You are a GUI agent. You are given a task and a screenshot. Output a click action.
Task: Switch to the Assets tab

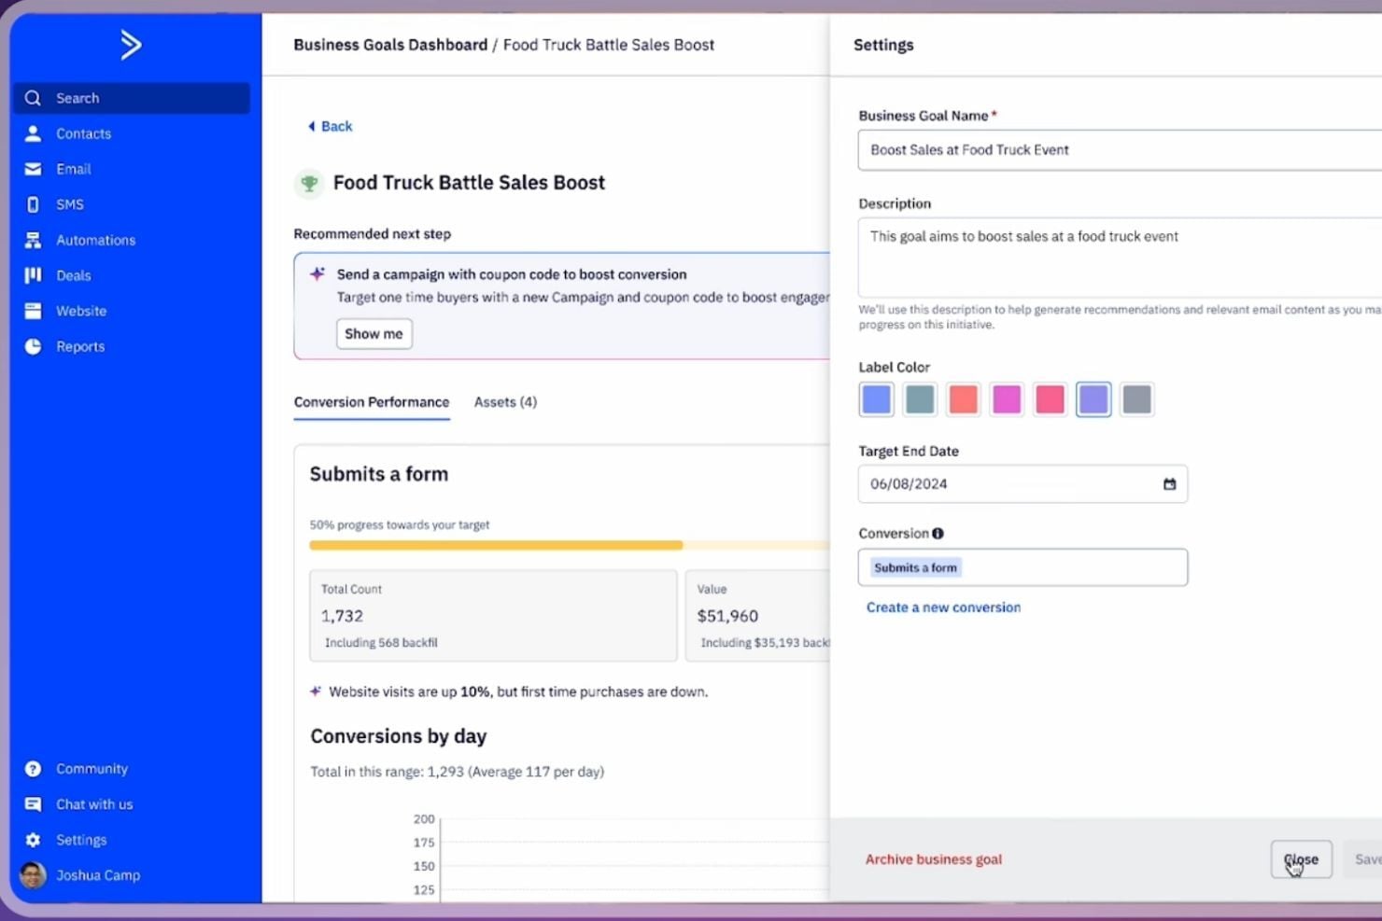click(x=504, y=402)
